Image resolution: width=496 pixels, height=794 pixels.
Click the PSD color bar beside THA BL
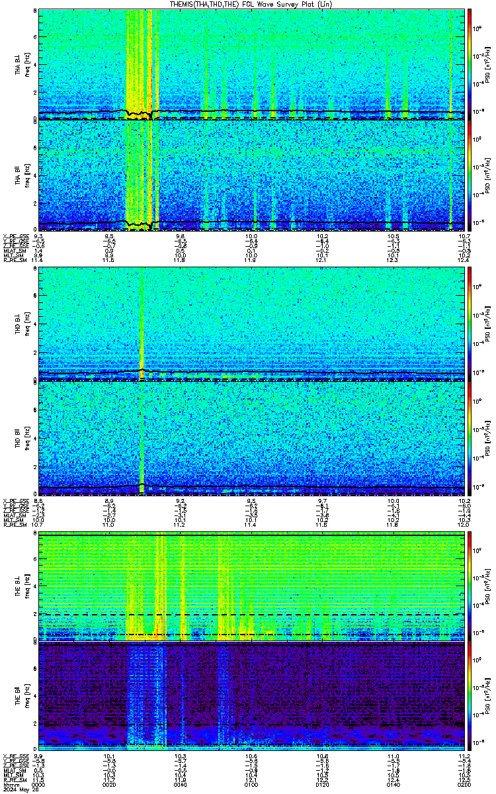(x=470, y=64)
